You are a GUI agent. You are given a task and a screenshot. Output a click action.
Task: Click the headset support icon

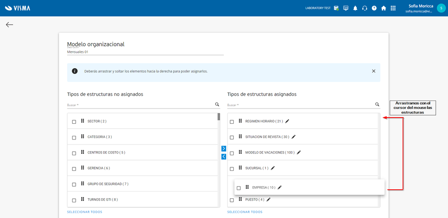(x=365, y=8)
